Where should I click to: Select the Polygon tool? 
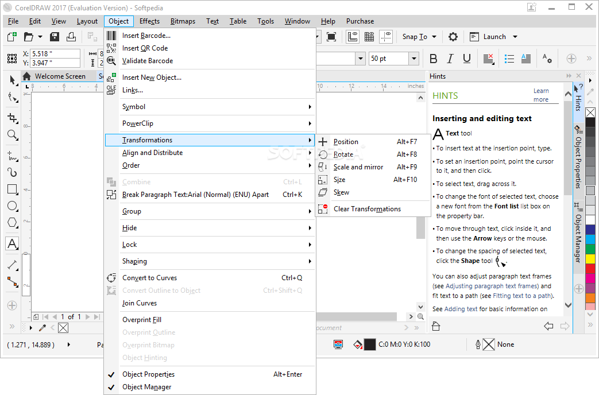13,222
